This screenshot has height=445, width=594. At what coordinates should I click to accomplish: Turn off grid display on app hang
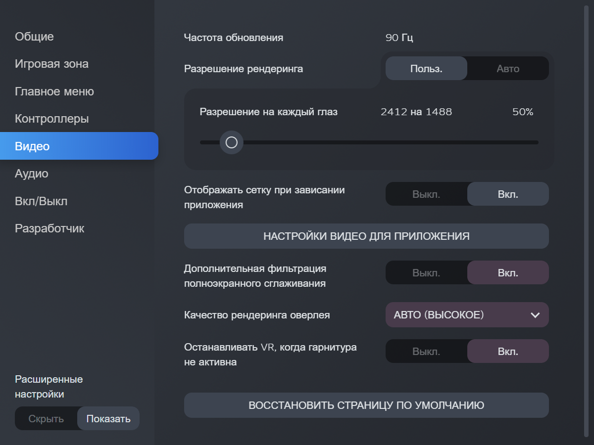pyautogui.click(x=426, y=194)
